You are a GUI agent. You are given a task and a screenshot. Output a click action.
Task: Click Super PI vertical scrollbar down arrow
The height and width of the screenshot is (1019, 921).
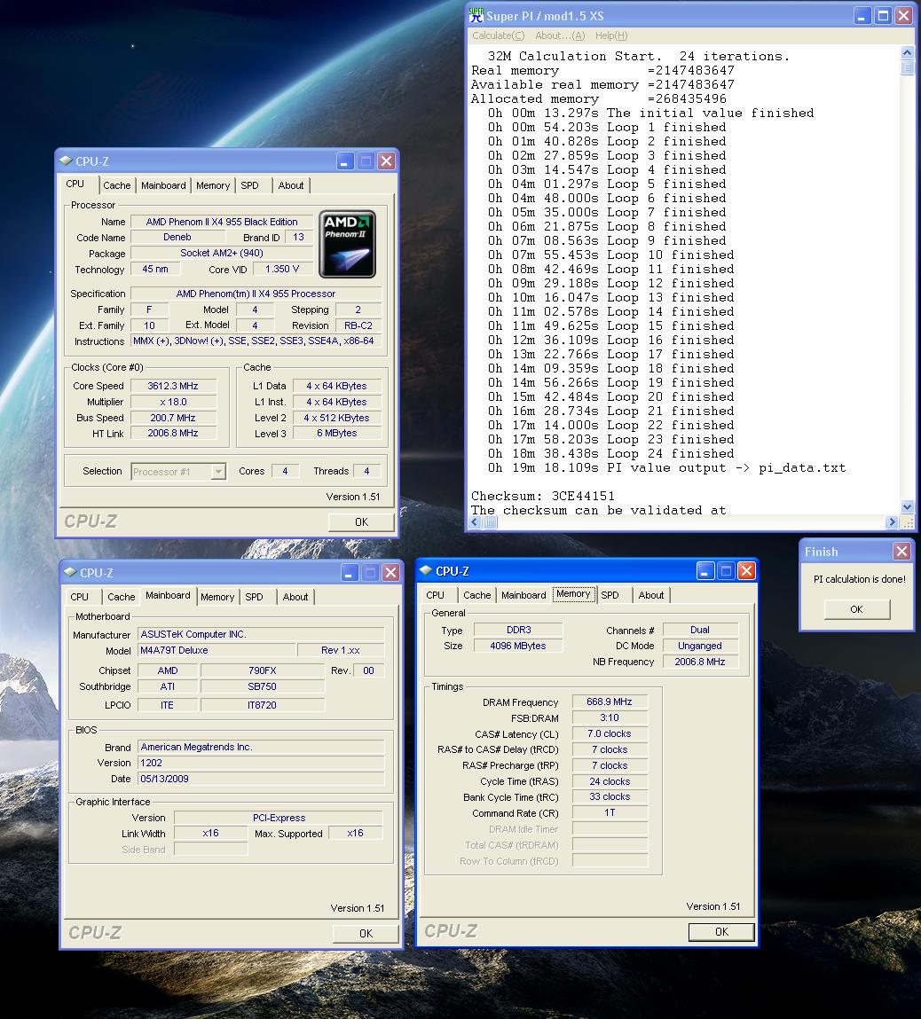tap(908, 507)
